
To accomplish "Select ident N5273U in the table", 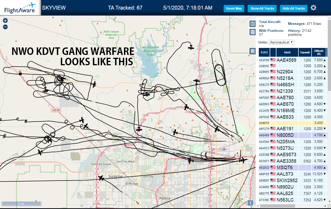I will click(285, 148).
